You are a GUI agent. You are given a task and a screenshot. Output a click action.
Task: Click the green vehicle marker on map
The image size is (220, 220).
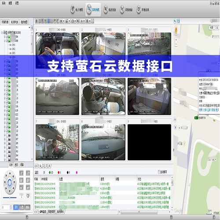[x=196, y=117]
